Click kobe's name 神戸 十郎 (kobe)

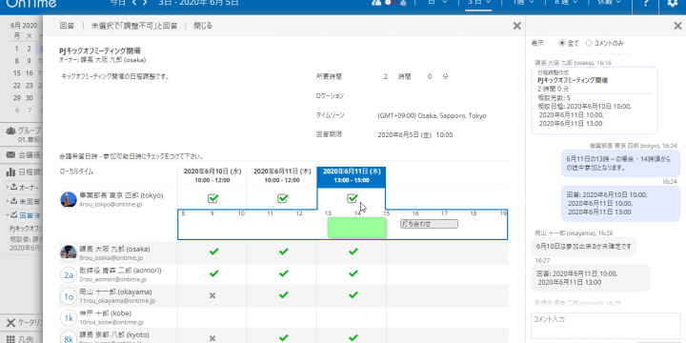[105, 313]
